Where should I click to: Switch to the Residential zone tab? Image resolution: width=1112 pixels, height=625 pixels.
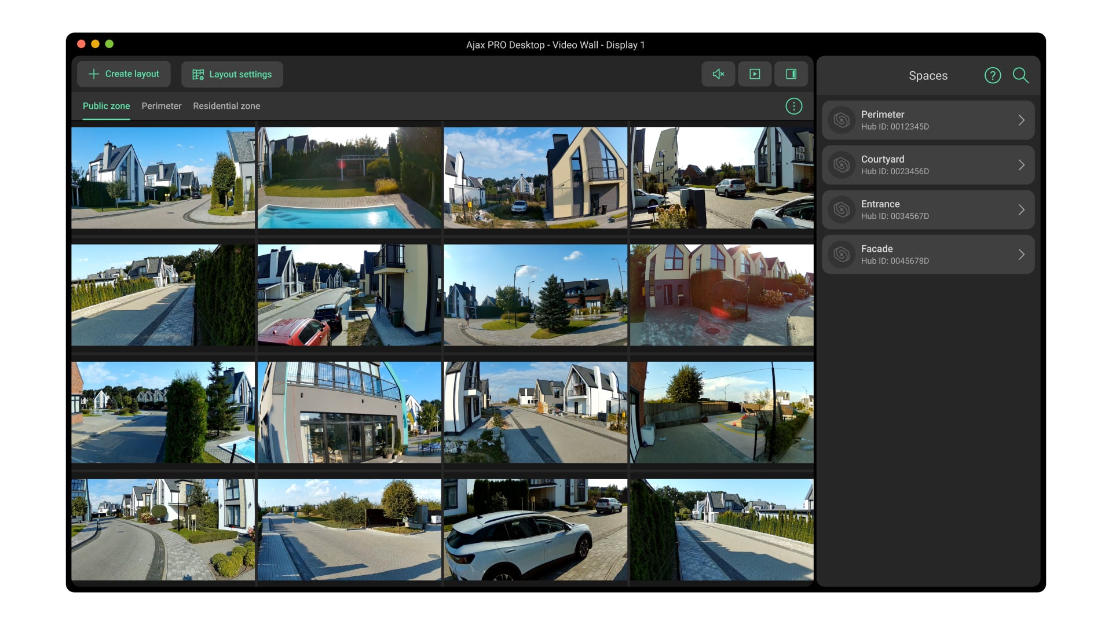coord(226,106)
